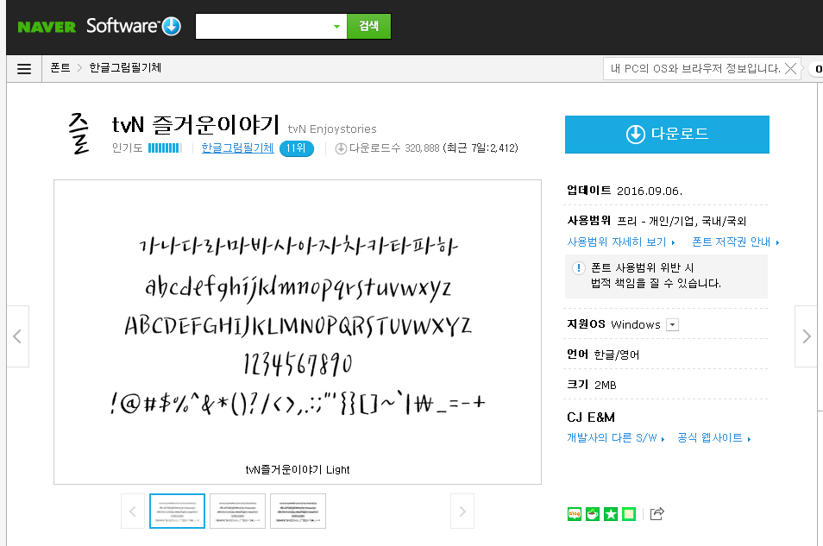Open 한글그림필기체 category link
823x546 pixels.
[x=238, y=148]
